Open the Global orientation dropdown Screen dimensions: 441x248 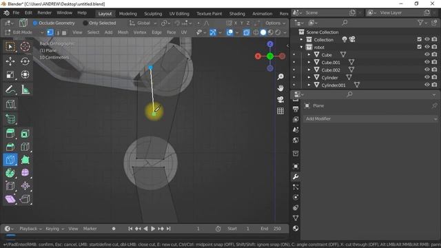[x=143, y=23]
